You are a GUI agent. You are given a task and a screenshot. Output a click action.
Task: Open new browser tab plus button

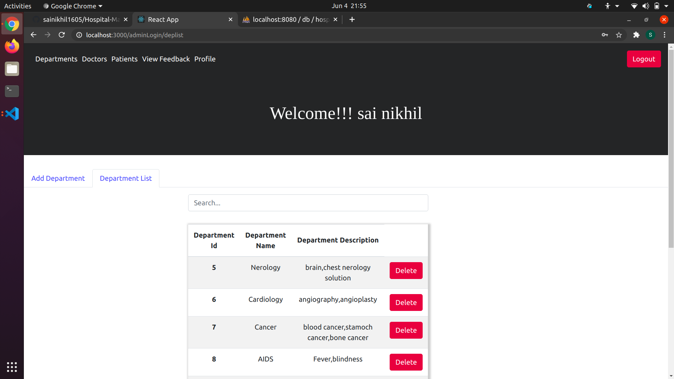coord(352,20)
